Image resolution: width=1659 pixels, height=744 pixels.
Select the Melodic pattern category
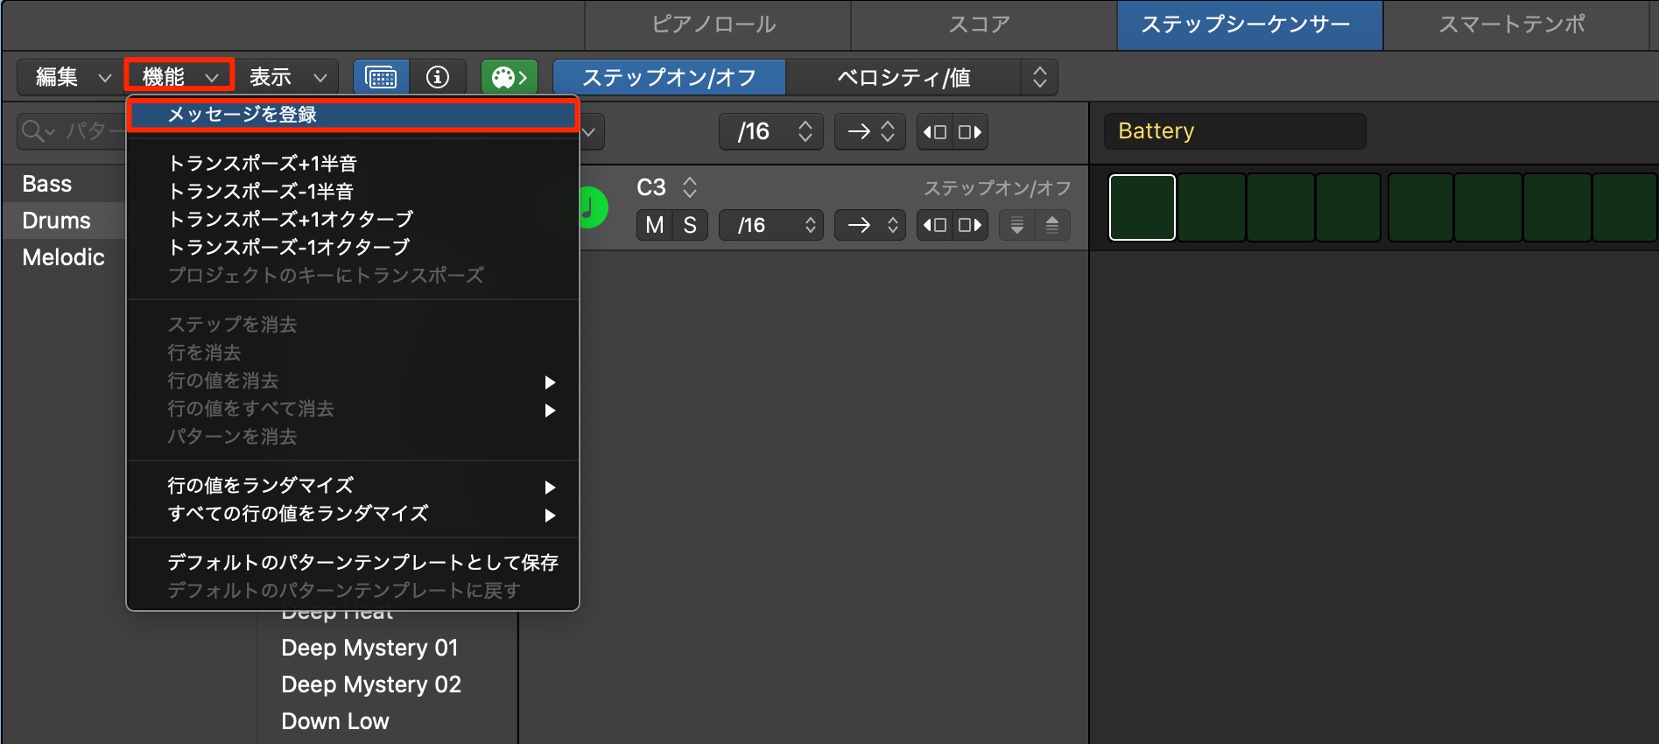coord(63,257)
